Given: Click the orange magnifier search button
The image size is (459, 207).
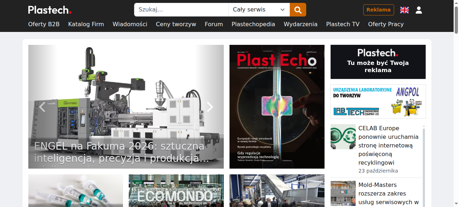Looking at the screenshot, I should (298, 10).
